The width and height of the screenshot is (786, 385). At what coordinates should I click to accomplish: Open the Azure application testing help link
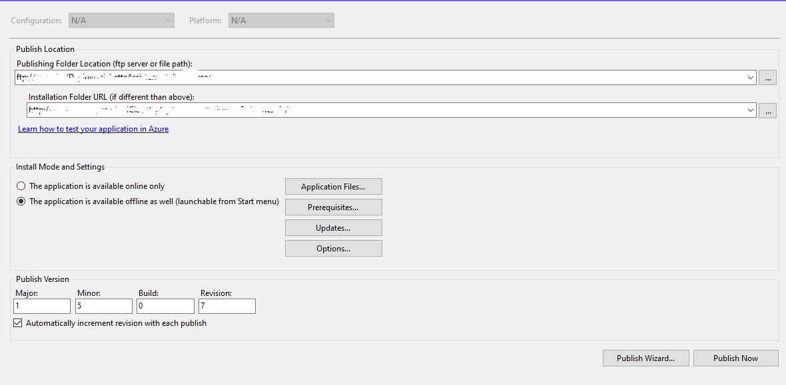[93, 128]
